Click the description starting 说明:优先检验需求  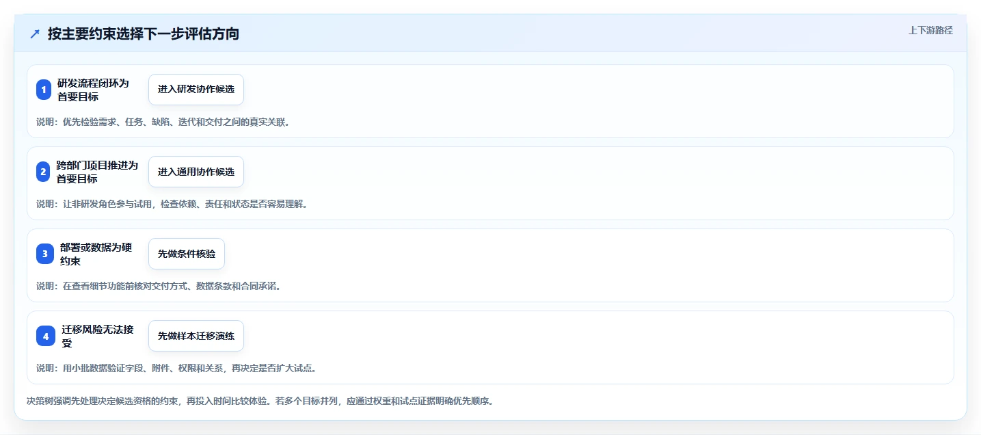point(163,122)
